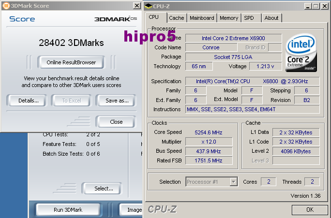Click the Cores value 2
The image size is (331, 218).
click(x=269, y=182)
